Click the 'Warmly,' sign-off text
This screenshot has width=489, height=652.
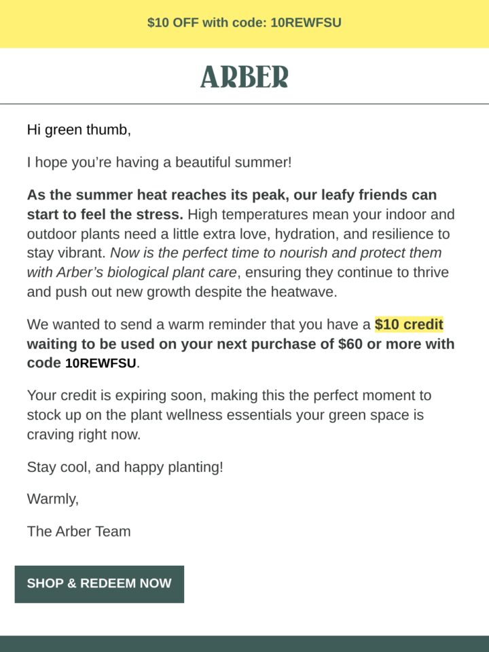pos(53,499)
